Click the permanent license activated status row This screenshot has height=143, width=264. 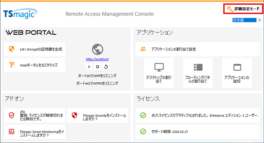[x=199, y=115]
